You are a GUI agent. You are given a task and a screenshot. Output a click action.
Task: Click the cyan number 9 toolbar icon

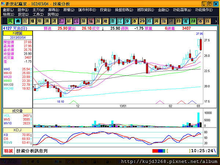pos(127,21)
